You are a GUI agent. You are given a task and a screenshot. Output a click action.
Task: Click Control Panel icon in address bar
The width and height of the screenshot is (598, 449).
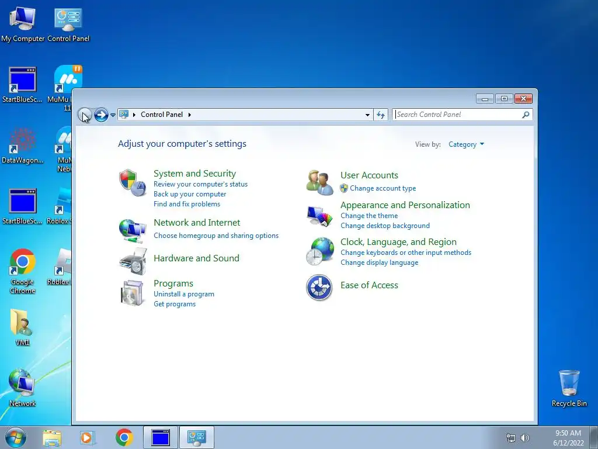124,114
